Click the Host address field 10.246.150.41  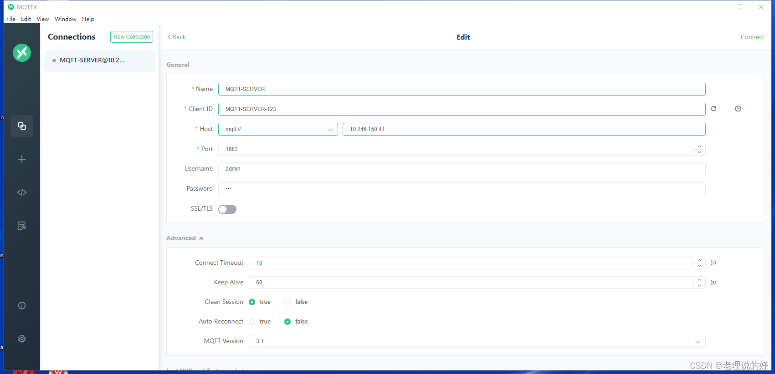524,129
